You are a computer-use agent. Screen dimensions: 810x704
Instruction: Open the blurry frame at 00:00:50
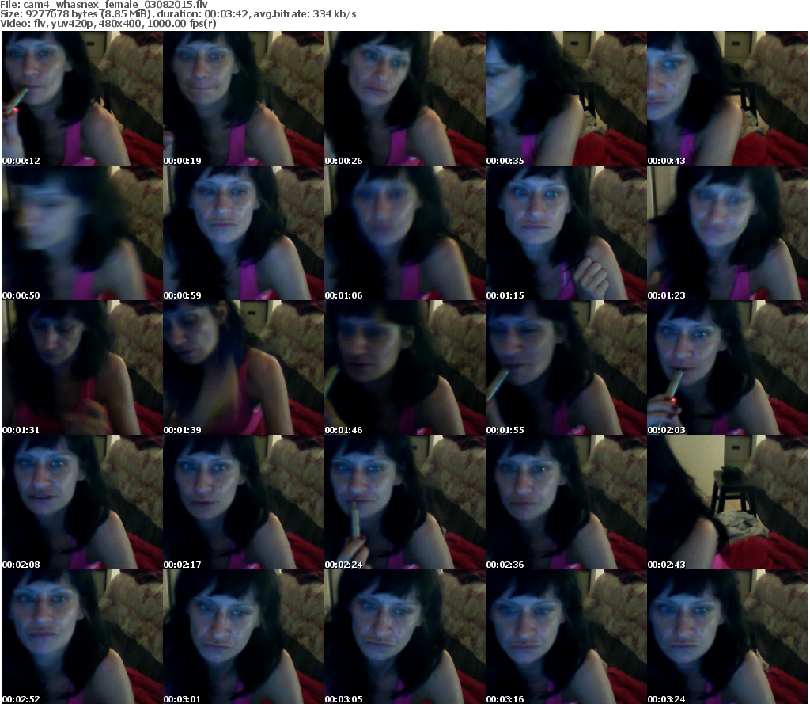[x=82, y=233]
